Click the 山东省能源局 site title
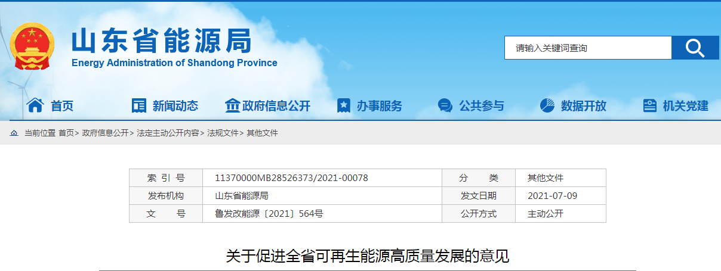Viewport: 721px width, 271px height. 161,42
